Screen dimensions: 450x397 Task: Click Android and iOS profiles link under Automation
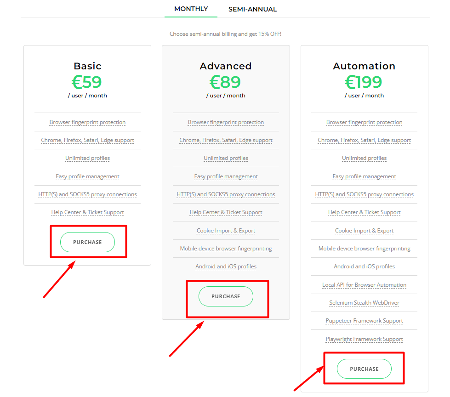coord(364,267)
